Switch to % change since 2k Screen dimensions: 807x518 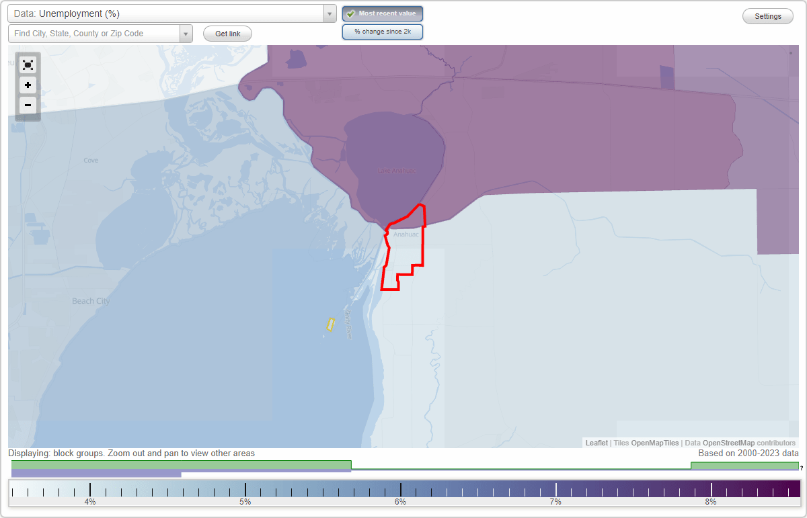coord(383,32)
